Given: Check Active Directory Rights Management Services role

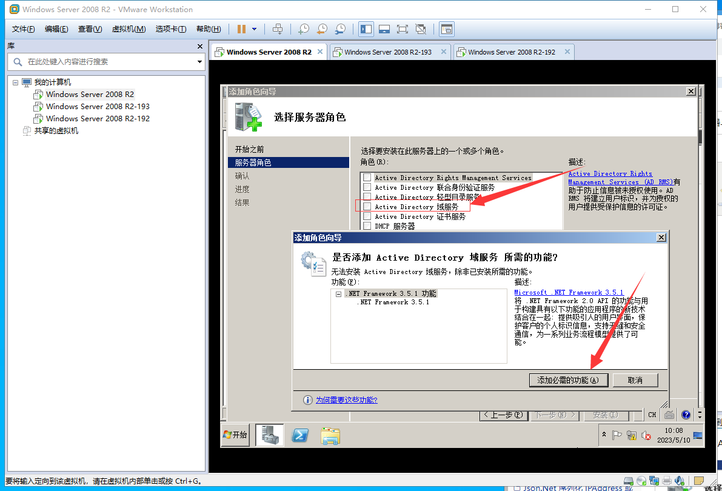Looking at the screenshot, I should [x=367, y=178].
